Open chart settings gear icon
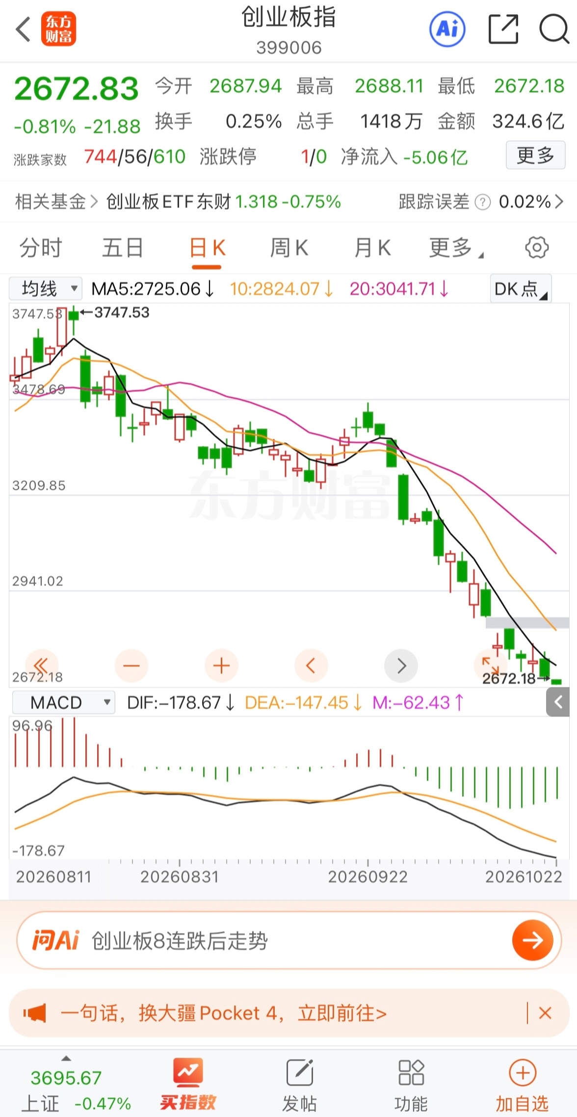The height and width of the screenshot is (1117, 577). coord(537,247)
